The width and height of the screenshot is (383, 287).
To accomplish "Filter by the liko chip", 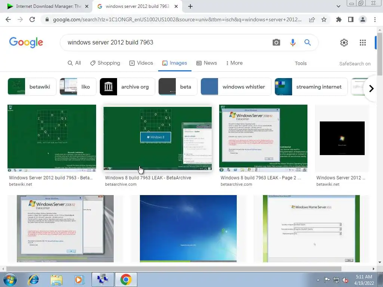I will coord(78,87).
